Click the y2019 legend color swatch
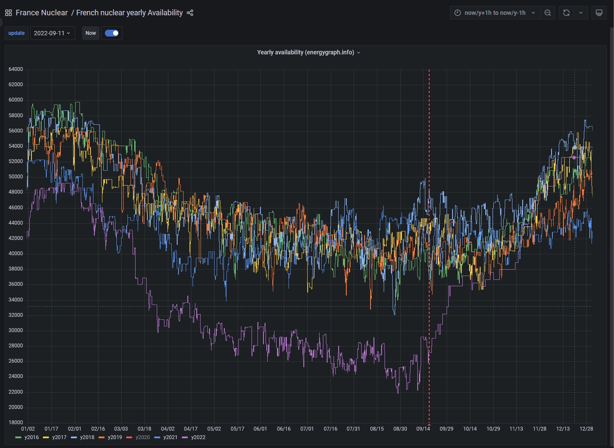614x448 pixels. (102, 437)
